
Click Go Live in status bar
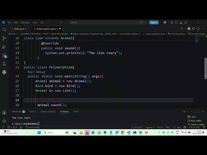coord(194,127)
